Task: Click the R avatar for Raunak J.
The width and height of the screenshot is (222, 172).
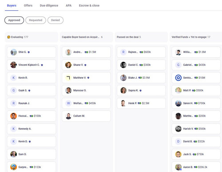Action: coord(13,103)
